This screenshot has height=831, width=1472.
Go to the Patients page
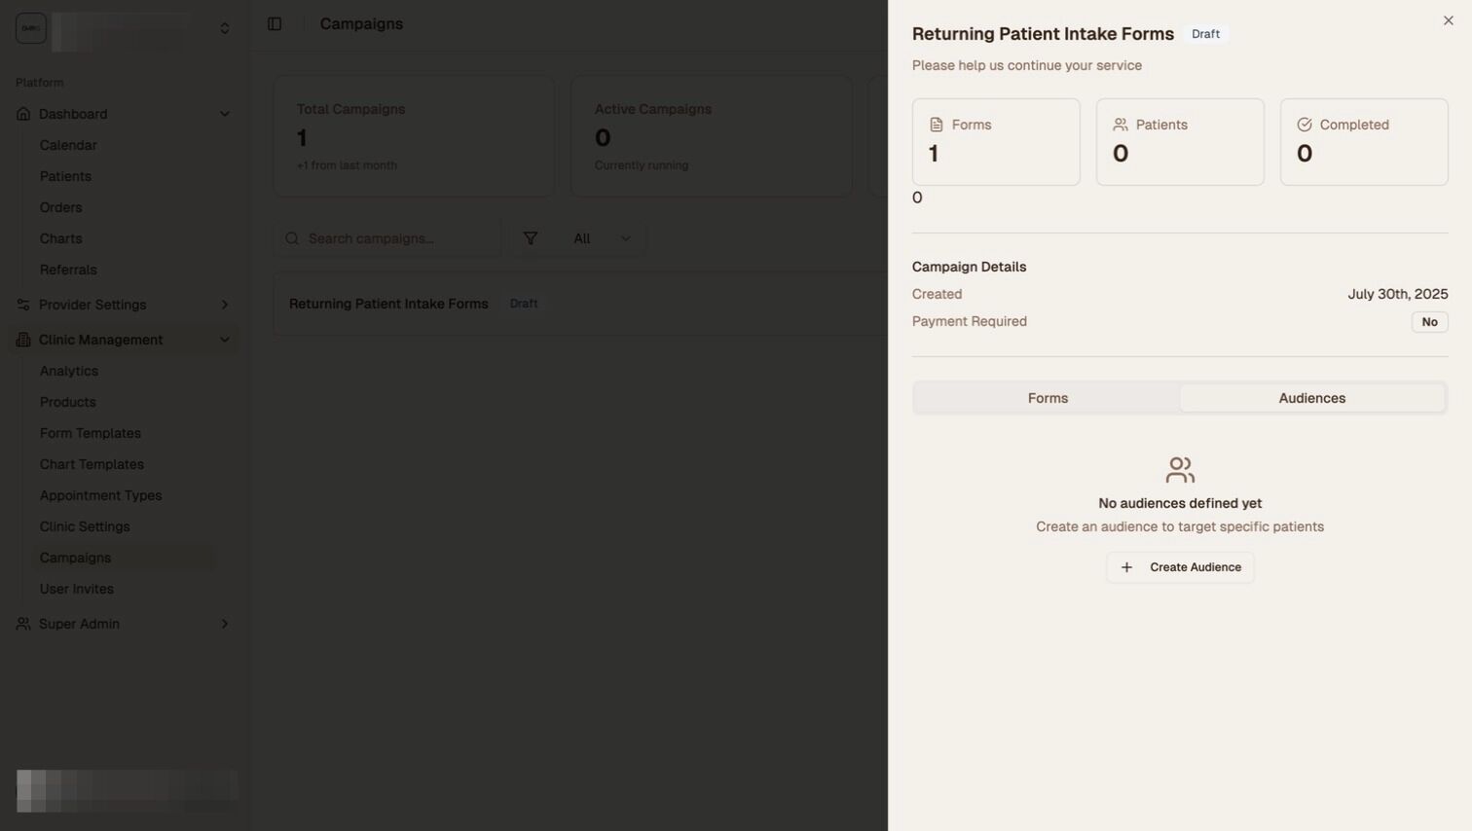coord(65,176)
